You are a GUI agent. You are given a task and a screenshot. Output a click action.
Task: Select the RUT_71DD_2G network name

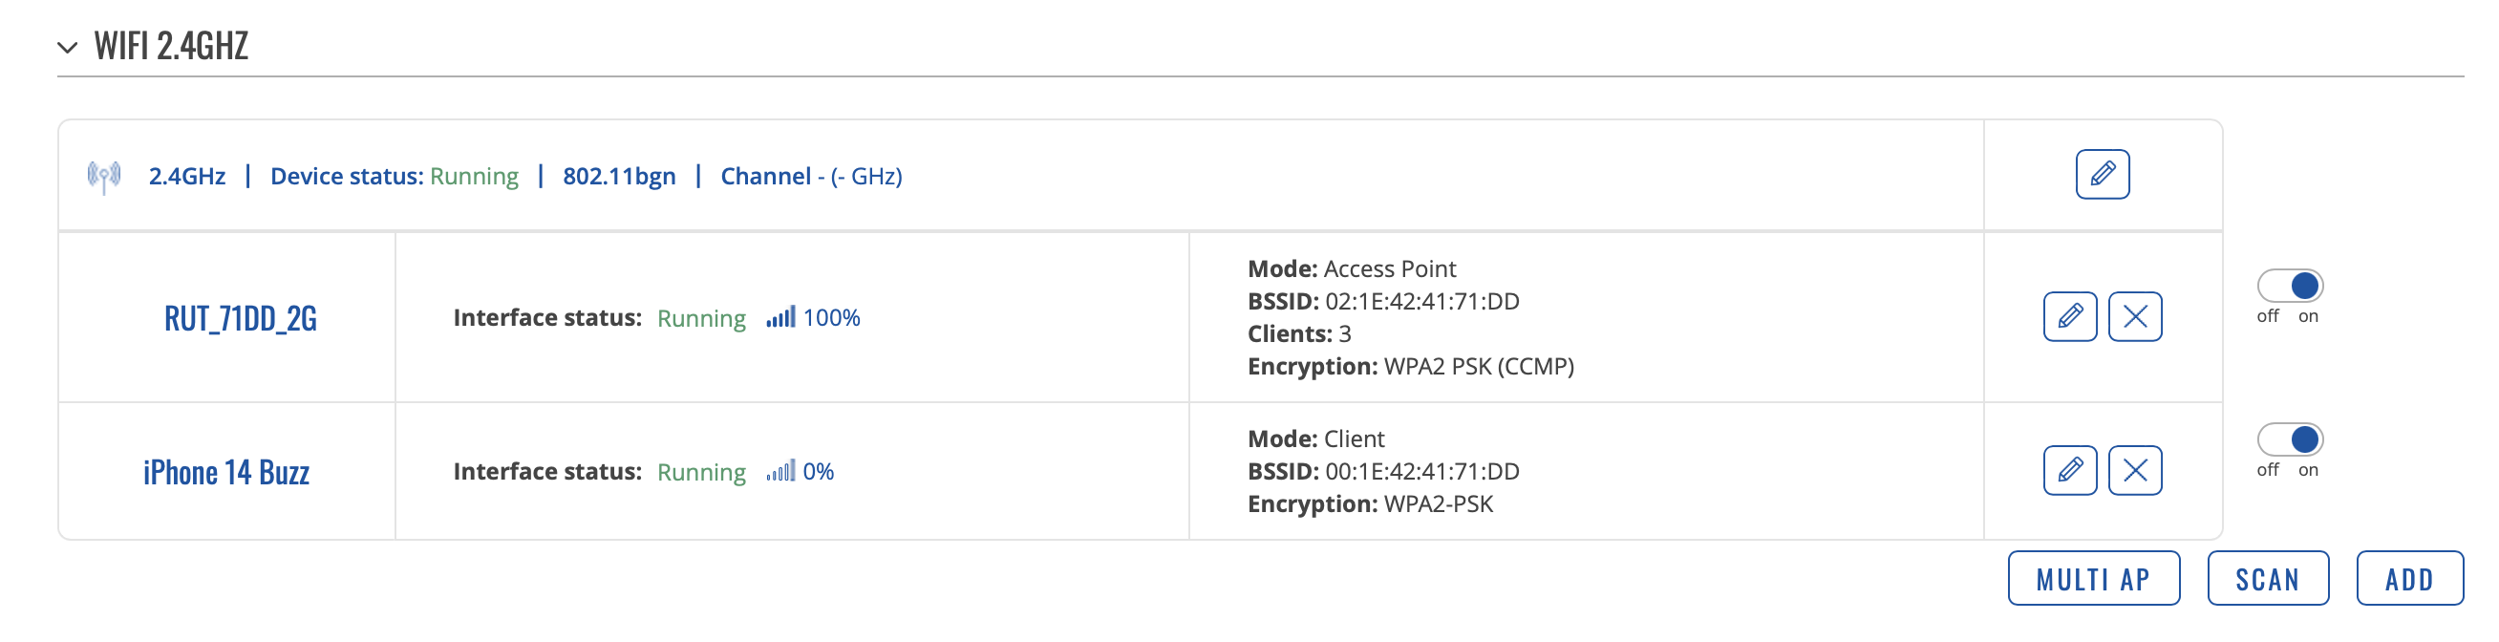241,318
